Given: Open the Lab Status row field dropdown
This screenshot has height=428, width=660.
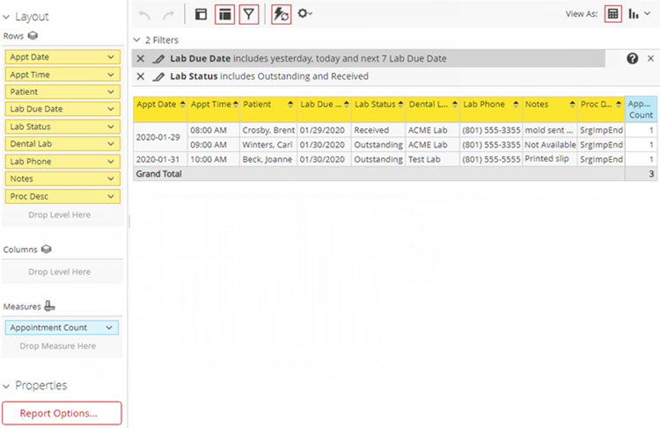Looking at the screenshot, I should tap(110, 127).
